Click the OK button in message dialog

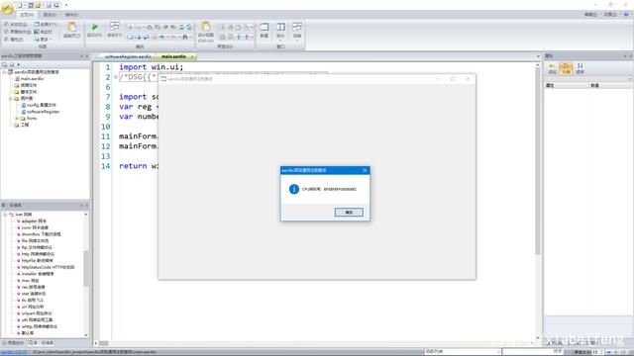pyautogui.click(x=349, y=213)
